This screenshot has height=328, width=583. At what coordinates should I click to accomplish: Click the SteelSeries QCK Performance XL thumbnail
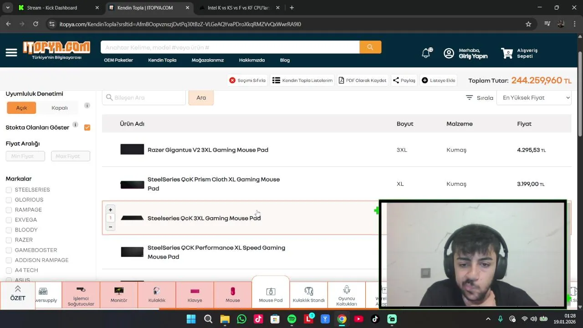click(132, 252)
